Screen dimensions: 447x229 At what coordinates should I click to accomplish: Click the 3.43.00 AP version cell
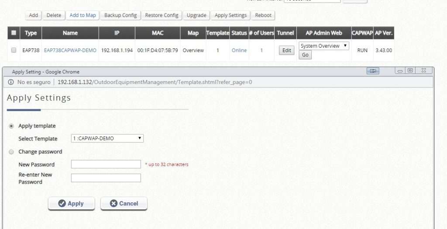tap(384, 50)
